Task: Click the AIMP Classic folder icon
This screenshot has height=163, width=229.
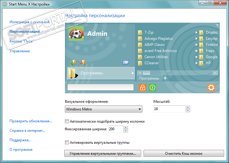Action: [x=140, y=45]
